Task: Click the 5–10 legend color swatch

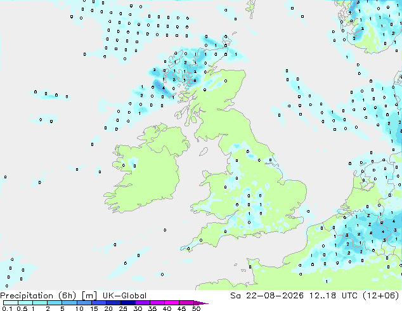Action: click(69, 303)
